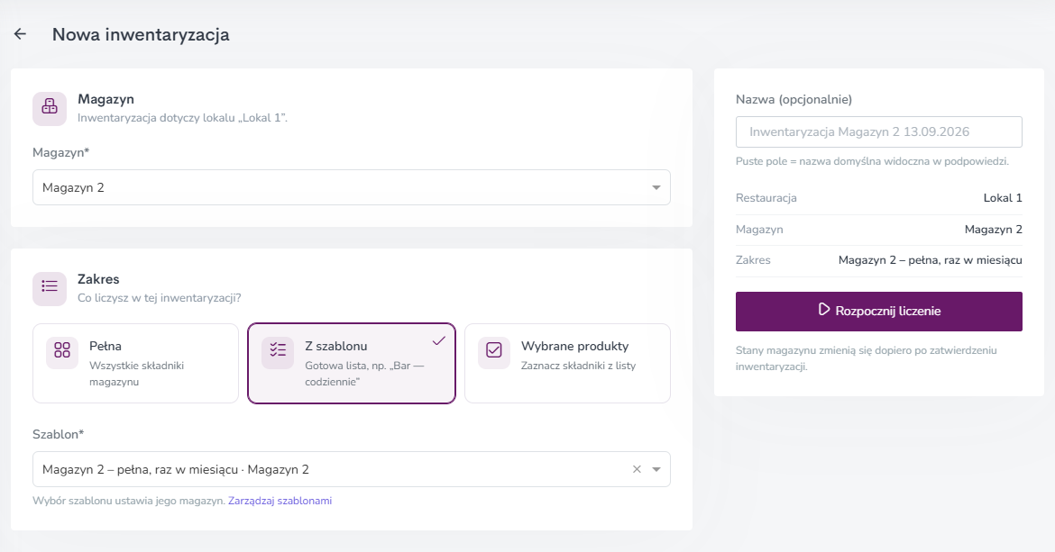Click the Restauracja label in summary
1055x552 pixels.
pyautogui.click(x=766, y=198)
